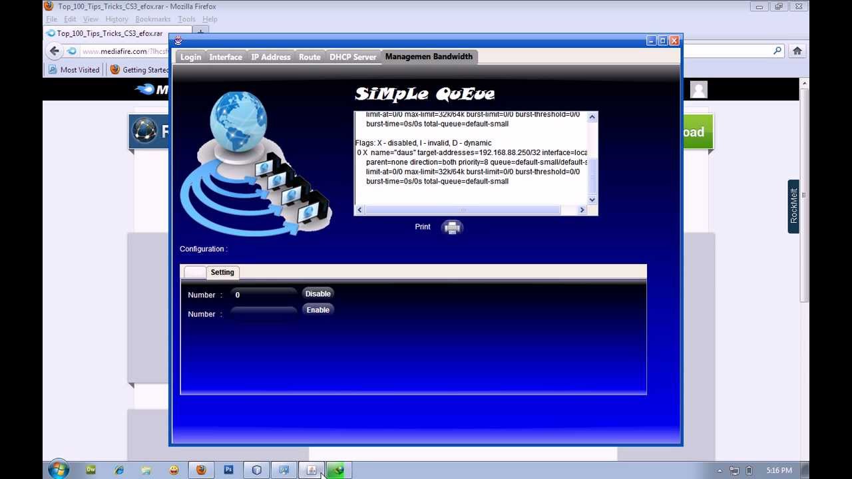
Task: Open the Most Visited bookmarks
Action: tap(74, 69)
